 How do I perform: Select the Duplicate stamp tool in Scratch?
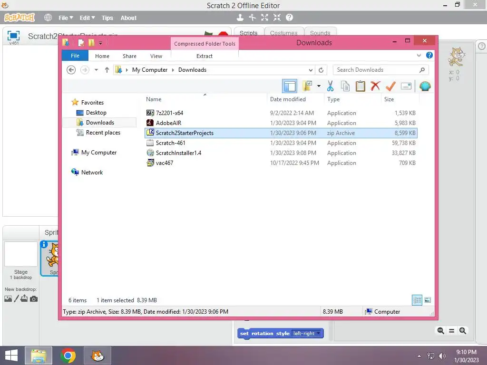tap(240, 18)
